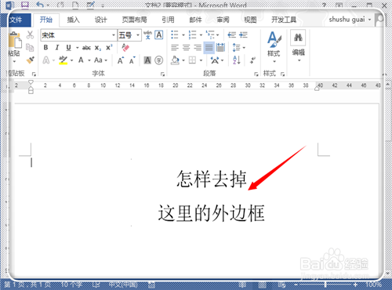Image resolution: width=392 pixels, height=290 pixels.
Task: Switch to the 审阅 tab
Action: point(223,20)
